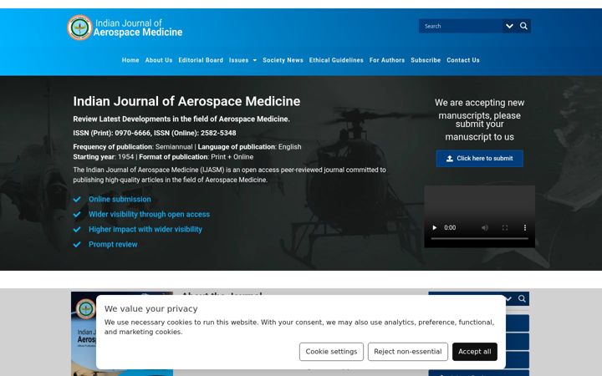Open the Subscribe menu item
602x376 pixels.
[x=426, y=60]
